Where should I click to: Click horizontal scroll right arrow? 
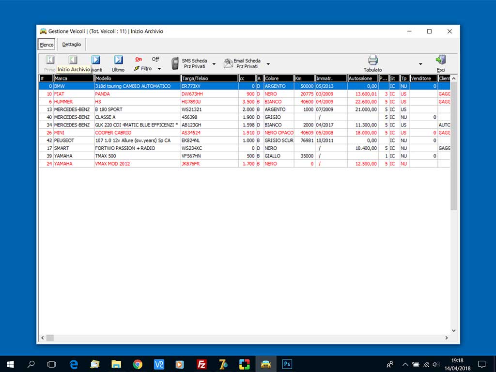tap(447, 338)
